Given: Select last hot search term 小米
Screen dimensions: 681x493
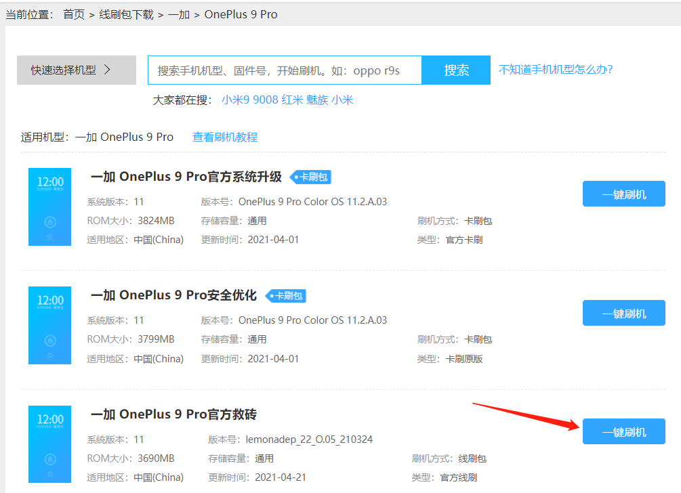Looking at the screenshot, I should pyautogui.click(x=342, y=100).
